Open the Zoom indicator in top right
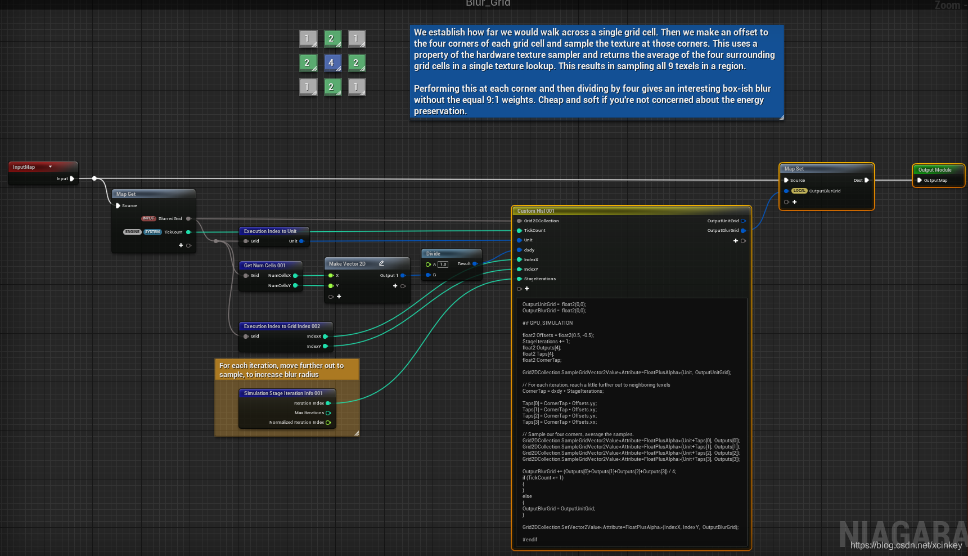The width and height of the screenshot is (968, 556). click(x=949, y=5)
